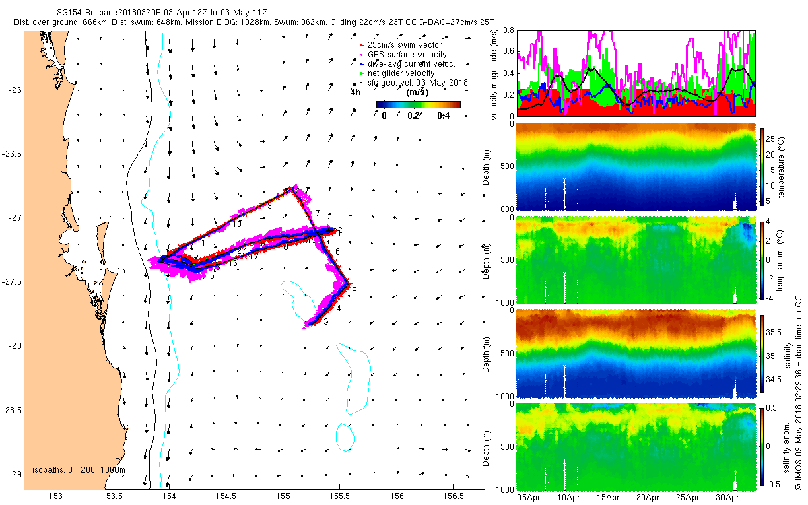Screen dimensions: 808x505
Task: Click track waypoint number 21
Action: click(341, 230)
